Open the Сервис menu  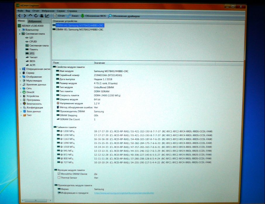[61, 11]
